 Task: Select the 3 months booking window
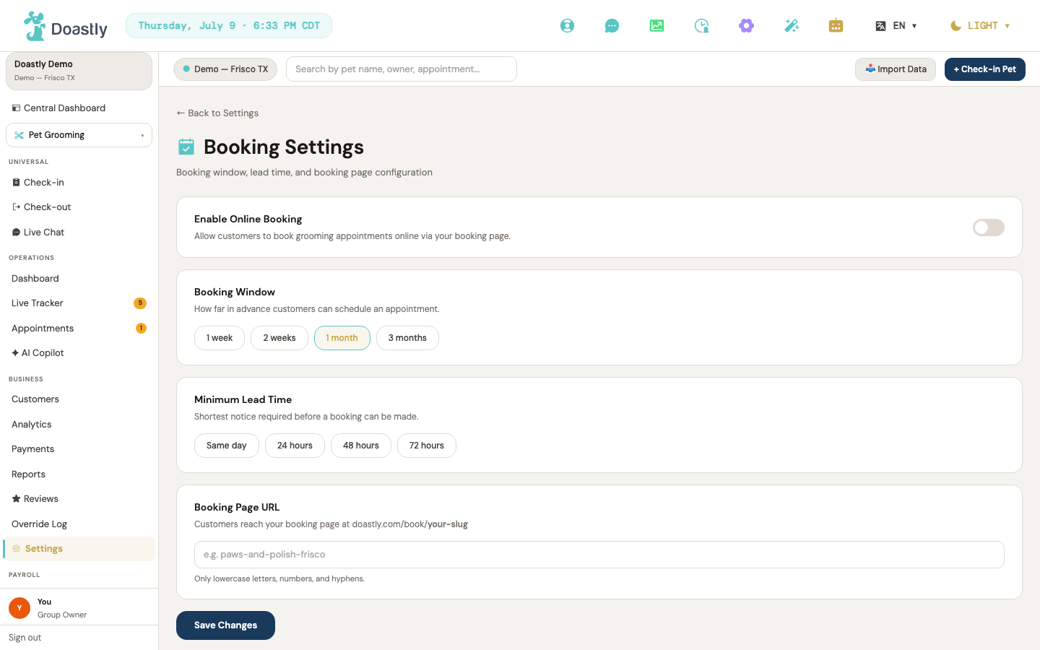tap(407, 338)
